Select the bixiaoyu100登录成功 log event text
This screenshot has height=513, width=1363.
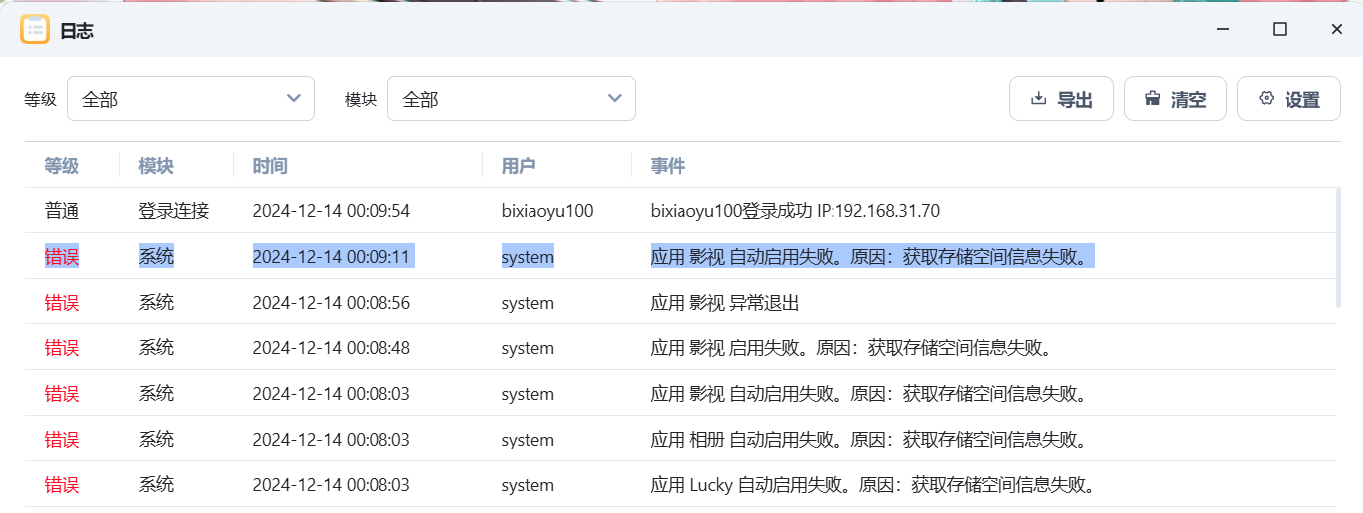tap(795, 211)
